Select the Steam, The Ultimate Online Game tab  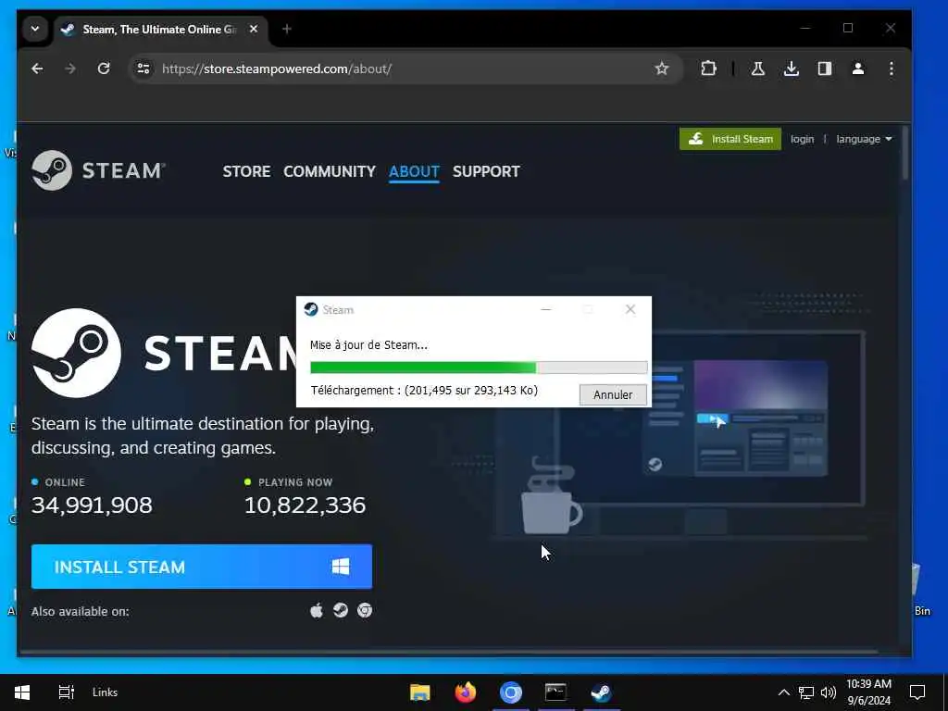click(160, 29)
